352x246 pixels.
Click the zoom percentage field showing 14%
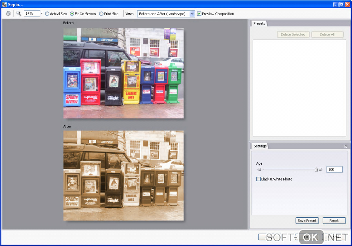(32, 14)
